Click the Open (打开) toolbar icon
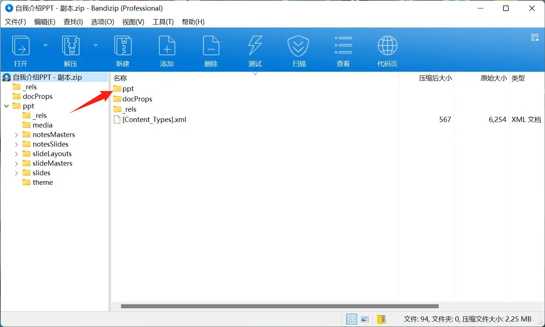Image resolution: width=545 pixels, height=327 pixels. click(x=21, y=46)
